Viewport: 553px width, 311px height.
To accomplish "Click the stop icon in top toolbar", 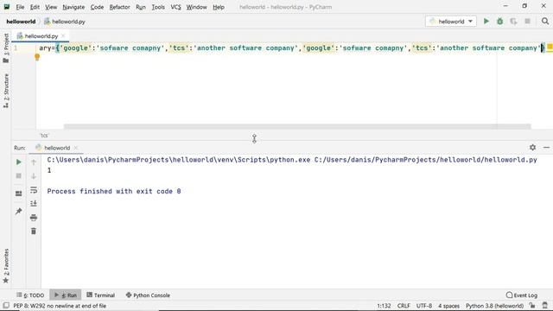I will [x=527, y=22].
